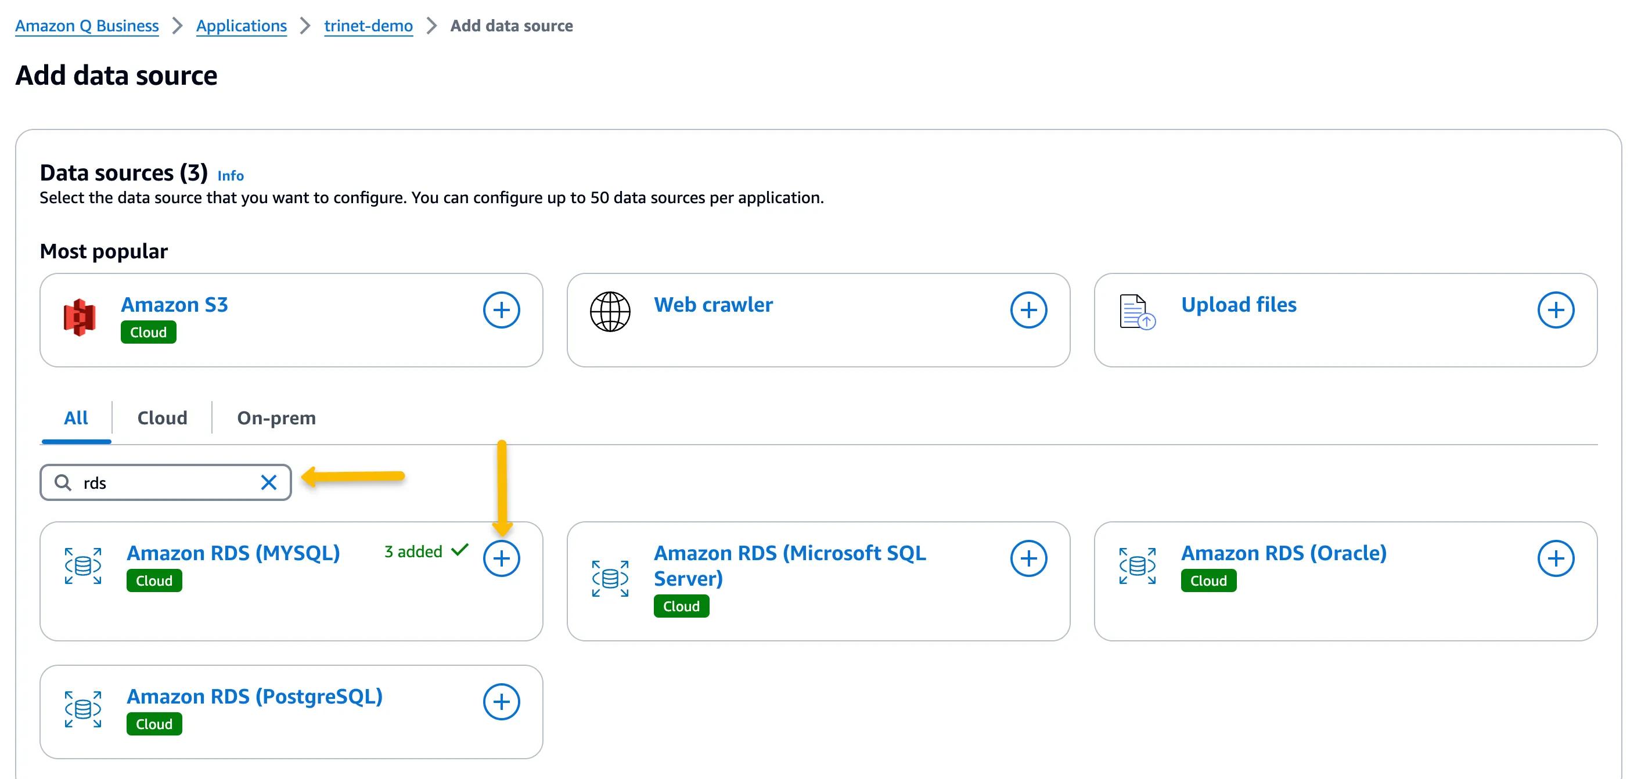Add Amazon S3 data source plus button
1641x779 pixels.
click(x=501, y=310)
